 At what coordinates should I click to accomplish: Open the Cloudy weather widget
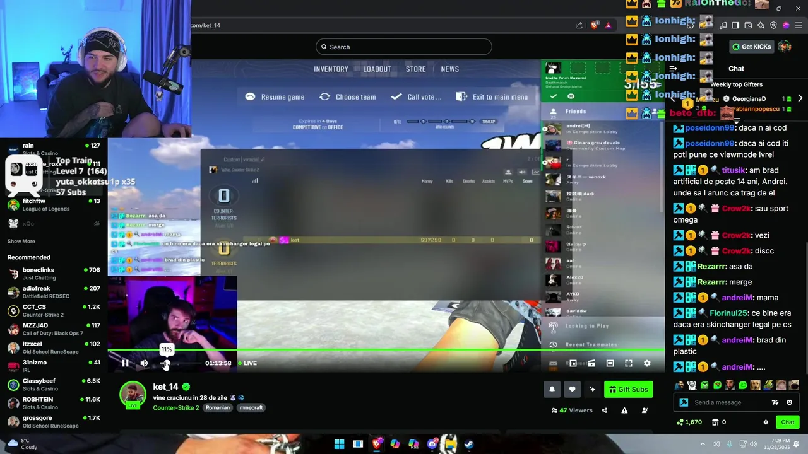22,444
